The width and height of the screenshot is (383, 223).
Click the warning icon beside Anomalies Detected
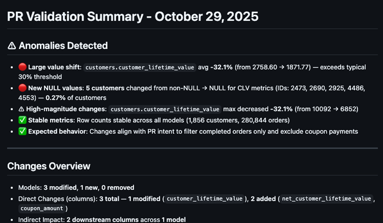(x=12, y=46)
